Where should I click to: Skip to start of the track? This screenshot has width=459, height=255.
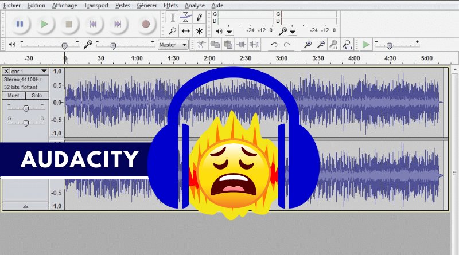pyautogui.click(x=93, y=24)
